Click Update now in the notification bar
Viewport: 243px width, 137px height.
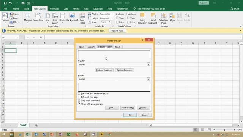(x=117, y=30)
